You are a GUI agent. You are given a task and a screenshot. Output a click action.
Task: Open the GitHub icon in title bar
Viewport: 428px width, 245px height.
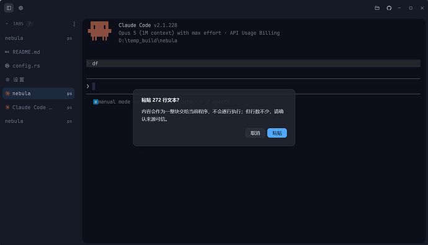point(389,8)
